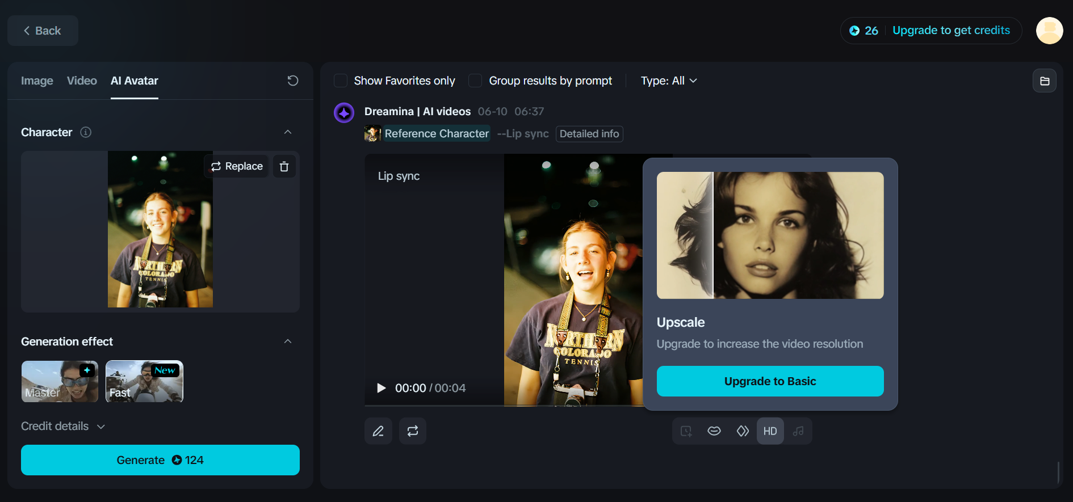Viewport: 1073px width, 502px height.
Task: Toggle Group results by prompt checkbox
Action: tap(475, 81)
